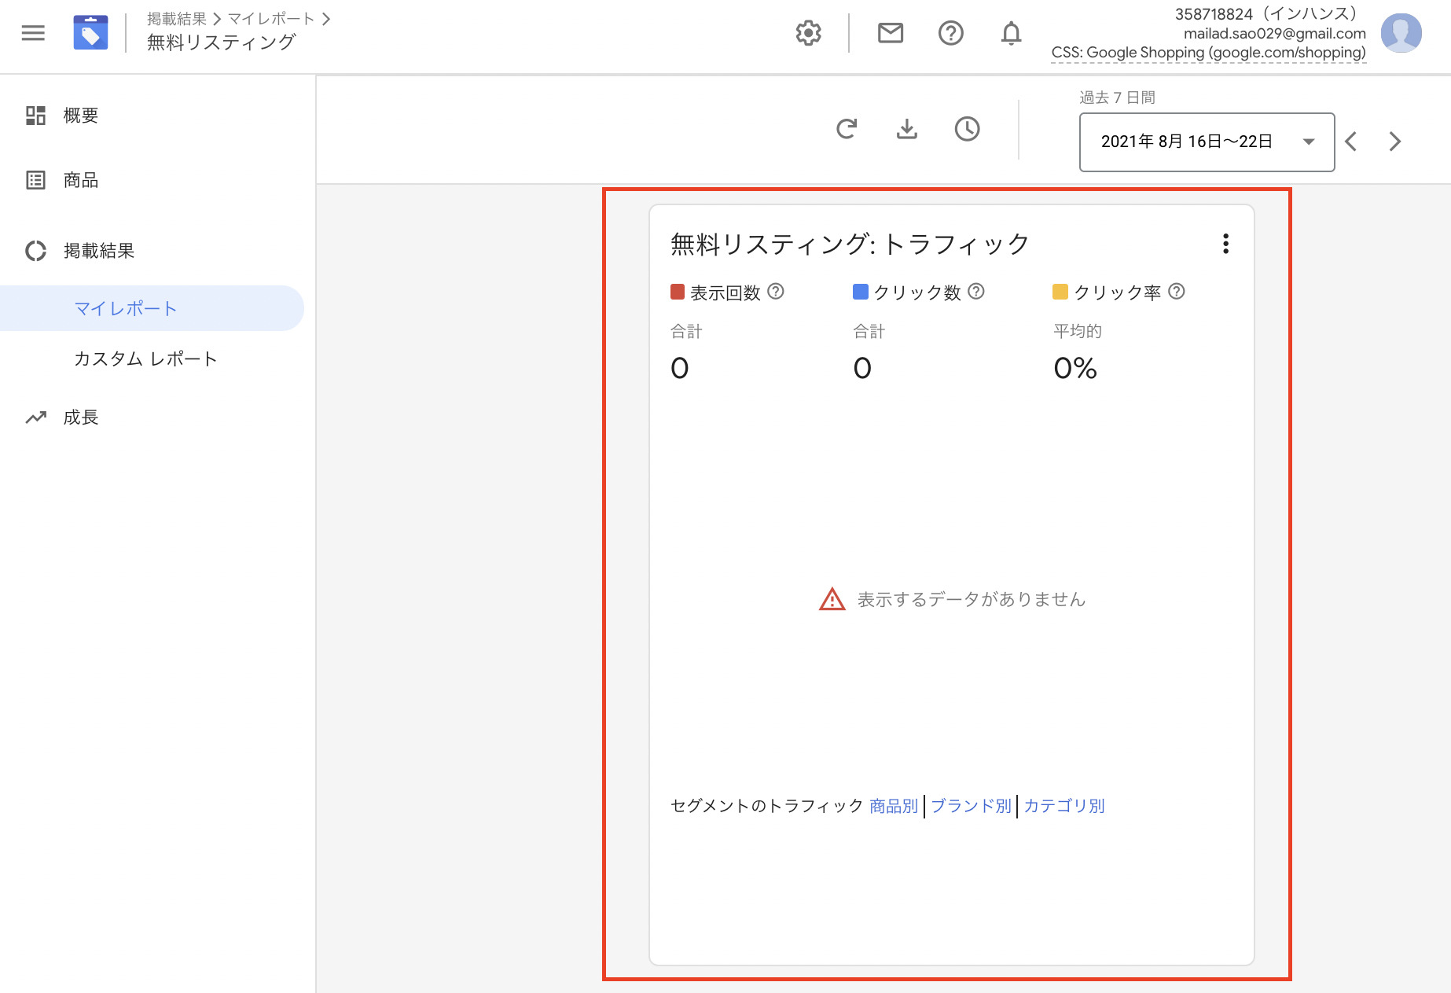
Task: Go to previous date period arrow
Action: [x=1351, y=142]
